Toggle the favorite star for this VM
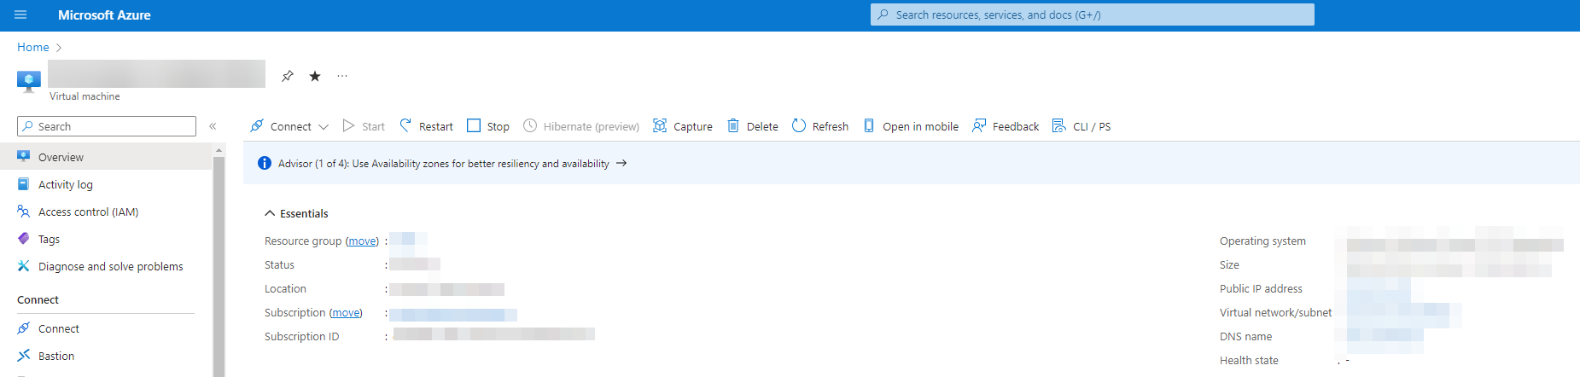Screen dimensions: 1580x377 coord(315,76)
